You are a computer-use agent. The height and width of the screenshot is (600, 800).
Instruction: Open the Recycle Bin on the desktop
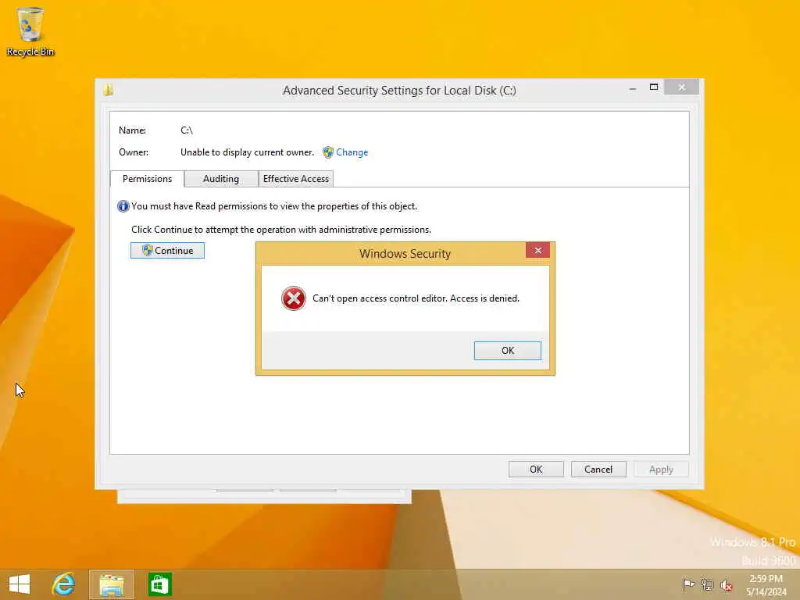pyautogui.click(x=30, y=31)
